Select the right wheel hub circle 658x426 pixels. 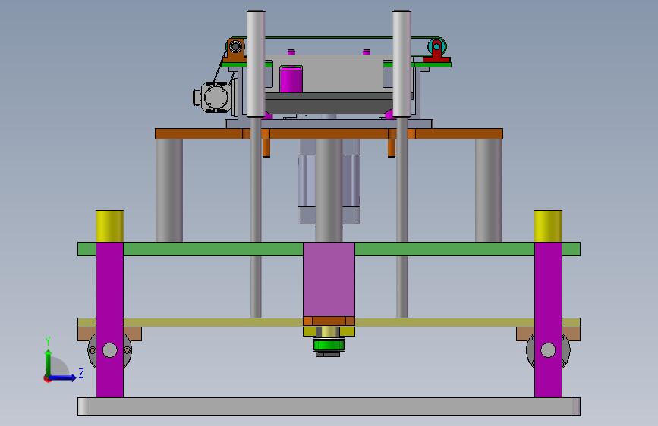[548, 350]
